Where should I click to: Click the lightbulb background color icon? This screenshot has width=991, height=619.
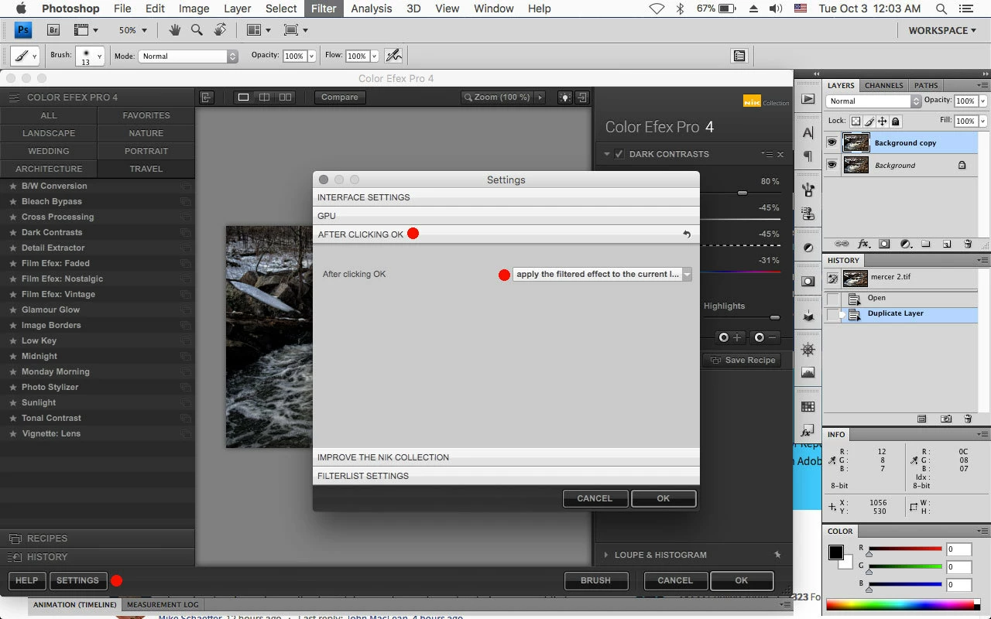point(565,97)
